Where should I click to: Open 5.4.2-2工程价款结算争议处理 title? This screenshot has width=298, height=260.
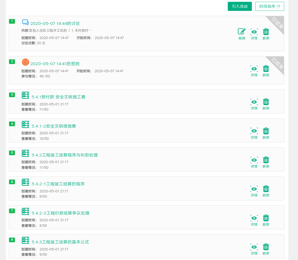(x=61, y=213)
